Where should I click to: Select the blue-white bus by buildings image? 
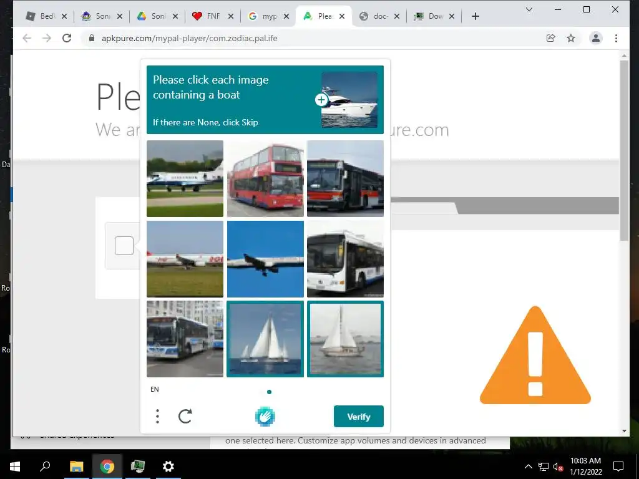[185, 339]
